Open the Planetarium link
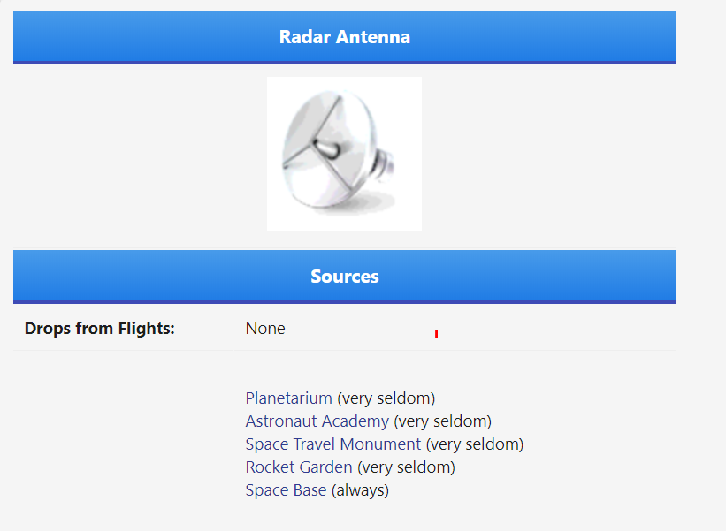The image size is (726, 531). [289, 398]
